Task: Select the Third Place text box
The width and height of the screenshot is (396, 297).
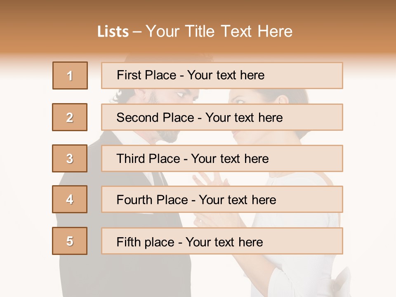Action: pyautogui.click(x=222, y=158)
